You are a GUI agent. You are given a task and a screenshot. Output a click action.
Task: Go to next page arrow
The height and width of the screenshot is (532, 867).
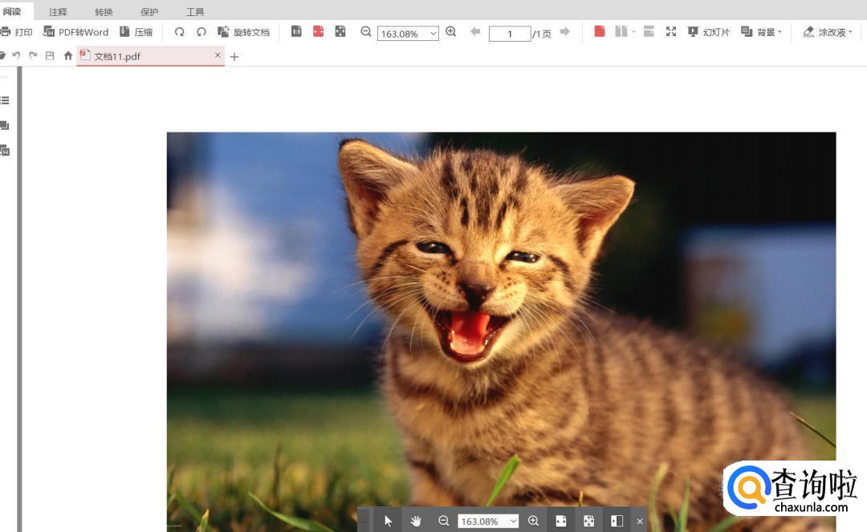pyautogui.click(x=564, y=32)
